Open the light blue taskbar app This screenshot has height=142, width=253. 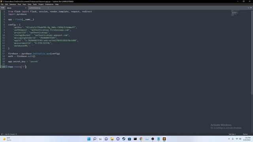click(x=147, y=139)
